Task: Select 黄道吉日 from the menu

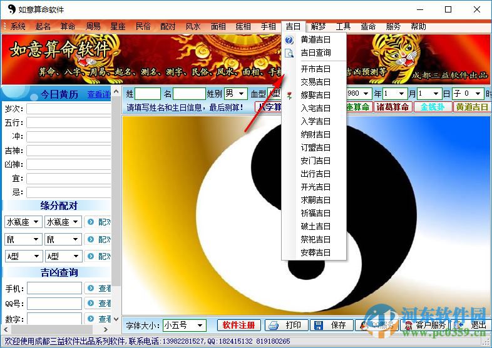Action: [x=314, y=40]
